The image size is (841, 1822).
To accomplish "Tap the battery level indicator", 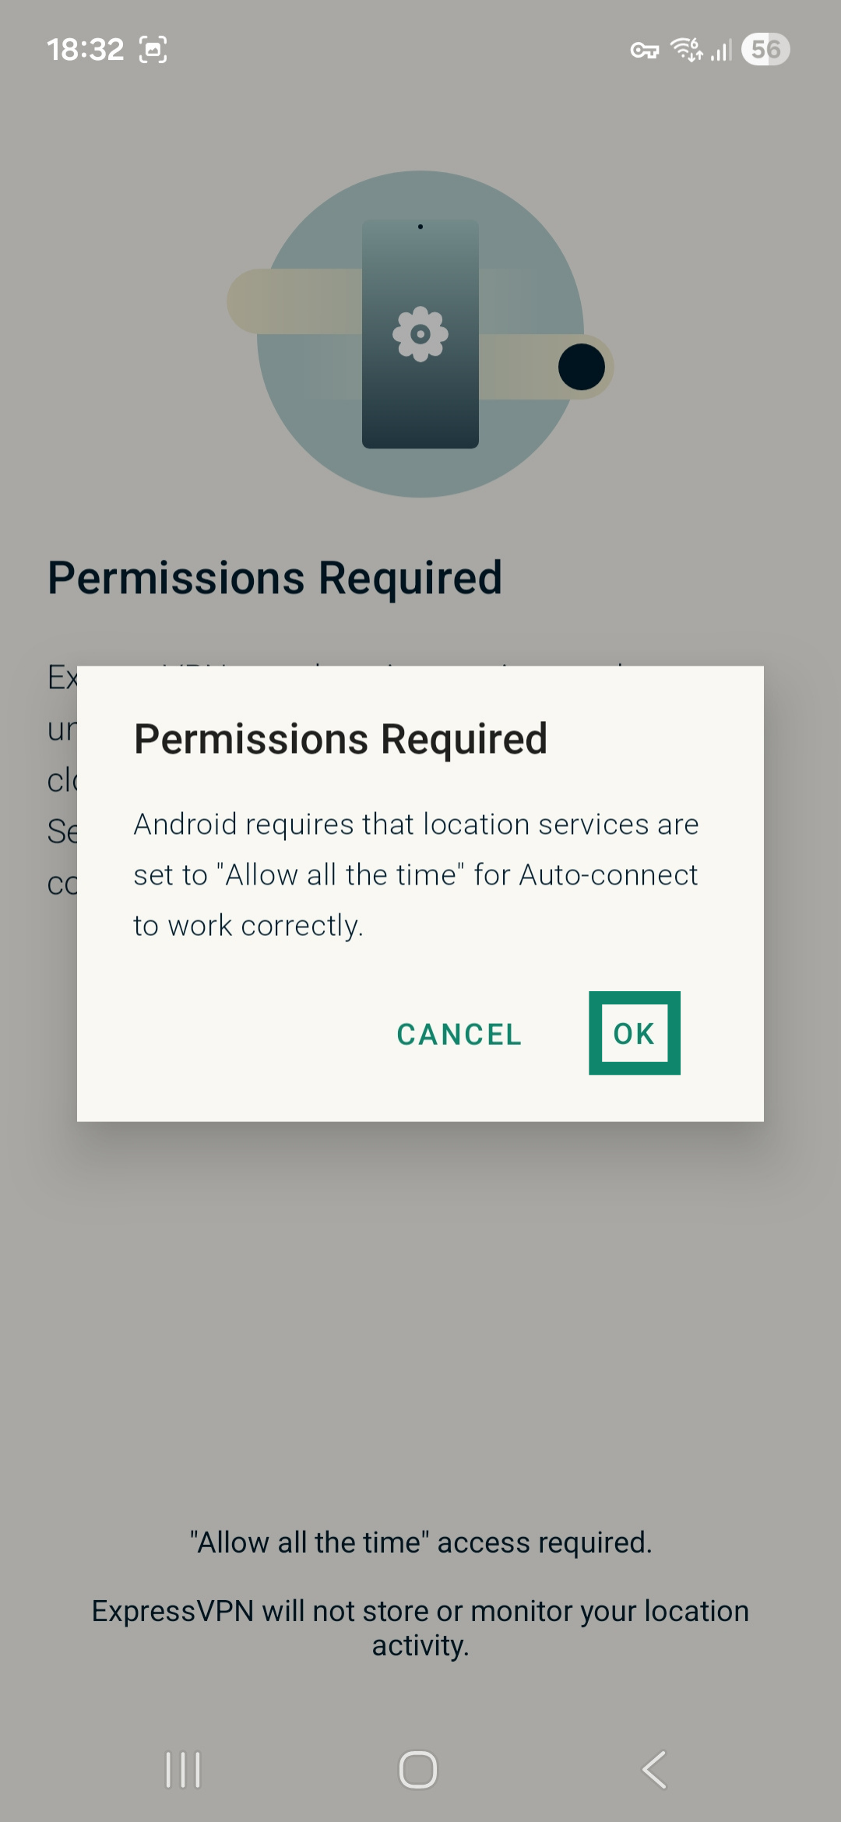I will click(765, 50).
